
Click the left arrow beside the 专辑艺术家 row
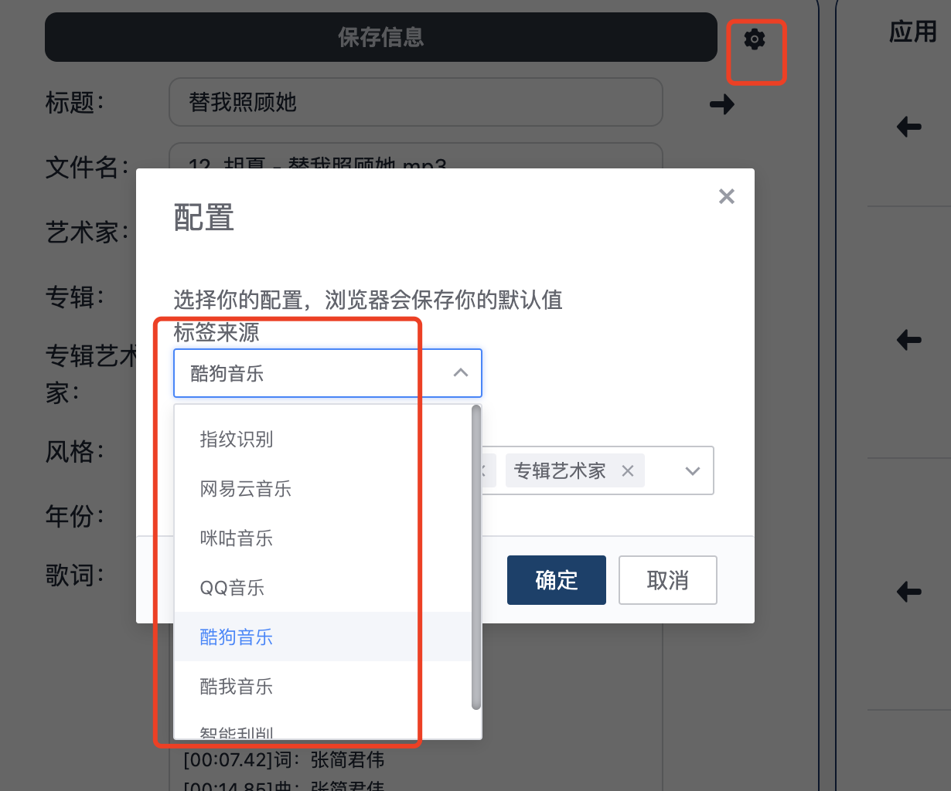(x=908, y=339)
